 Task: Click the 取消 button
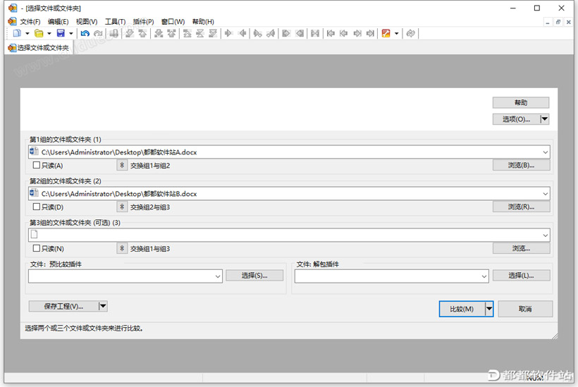[525, 309]
